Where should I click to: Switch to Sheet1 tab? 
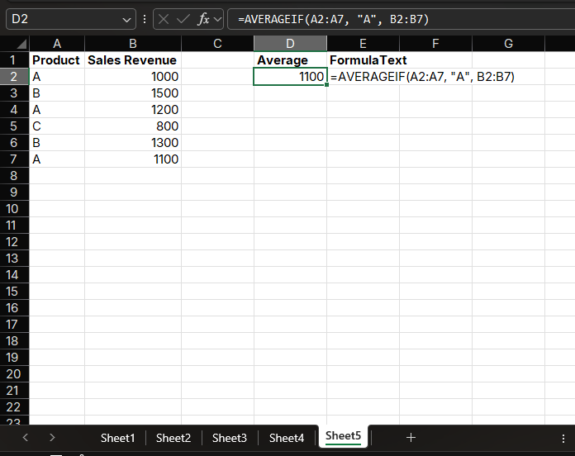click(117, 438)
